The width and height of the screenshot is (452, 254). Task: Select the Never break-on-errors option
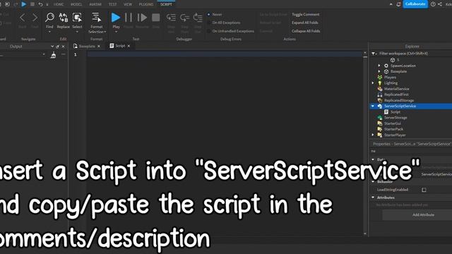point(209,14)
